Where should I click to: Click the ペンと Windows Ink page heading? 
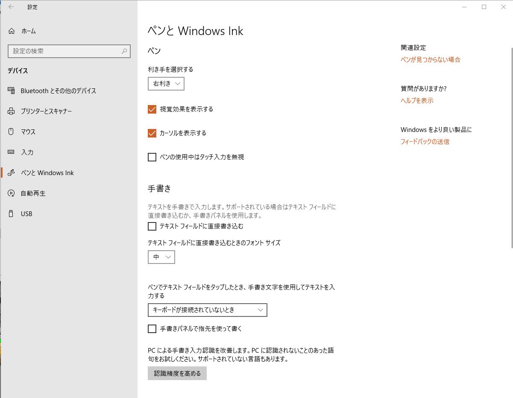click(x=196, y=31)
